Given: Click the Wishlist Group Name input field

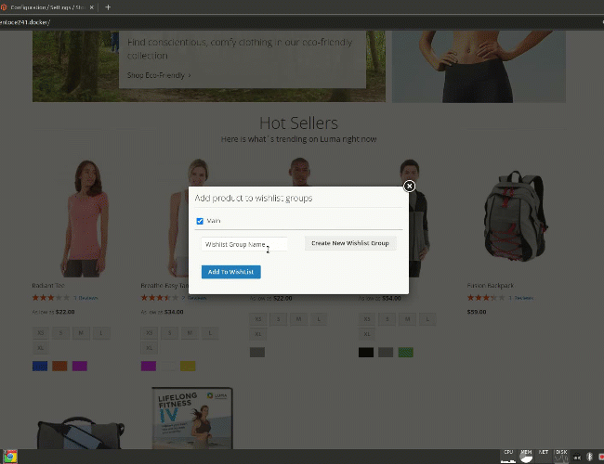Looking at the screenshot, I should [x=243, y=244].
